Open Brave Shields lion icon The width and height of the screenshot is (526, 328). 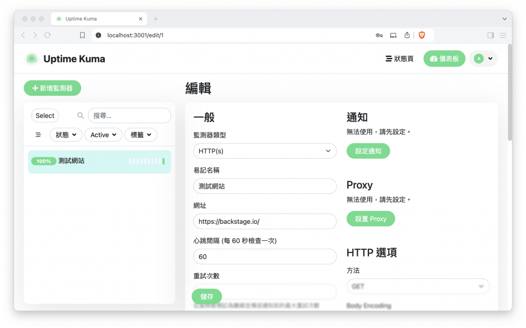422,35
